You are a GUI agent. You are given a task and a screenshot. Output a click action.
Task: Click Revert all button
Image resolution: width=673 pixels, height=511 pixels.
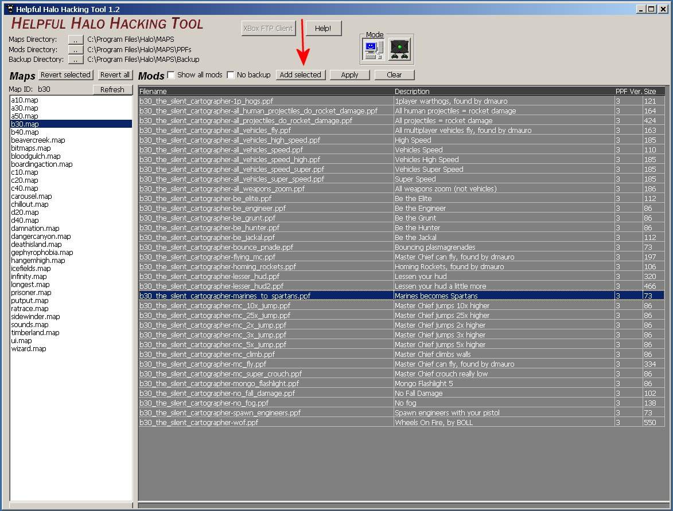115,74
